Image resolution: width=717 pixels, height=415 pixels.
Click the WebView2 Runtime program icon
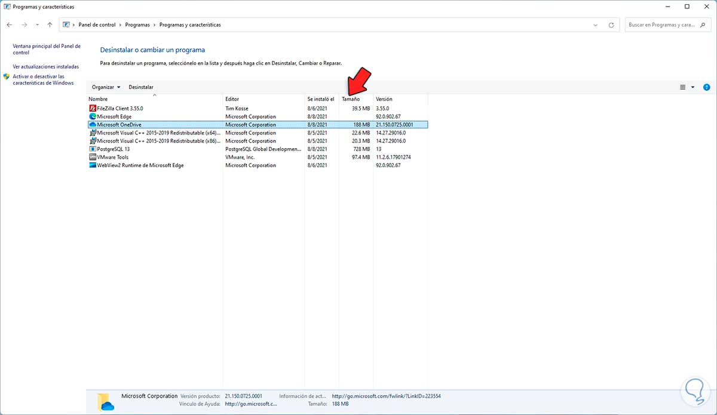point(93,165)
